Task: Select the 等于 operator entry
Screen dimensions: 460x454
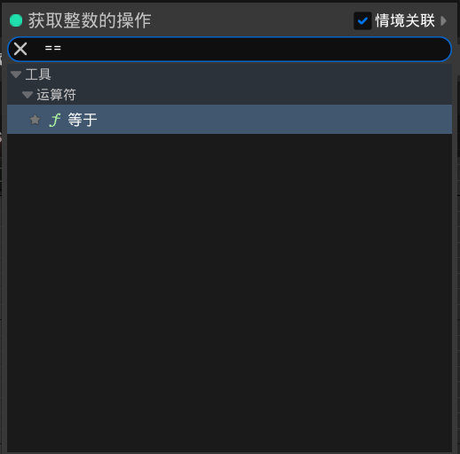Action: click(x=229, y=120)
